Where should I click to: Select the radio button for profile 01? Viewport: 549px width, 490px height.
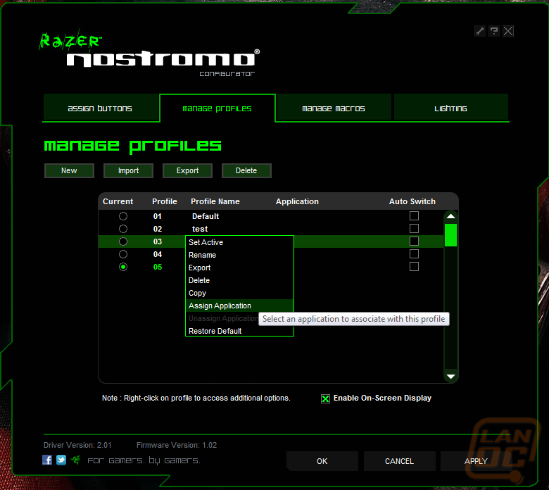click(123, 216)
